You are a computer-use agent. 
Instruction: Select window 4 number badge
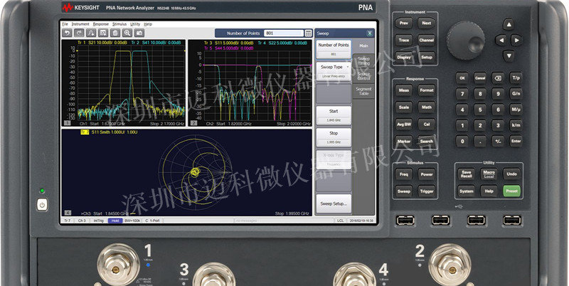coord(68,213)
